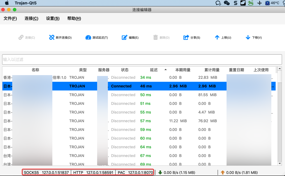
Task: Click the 分享(S) button label
Action: tap(195, 37)
